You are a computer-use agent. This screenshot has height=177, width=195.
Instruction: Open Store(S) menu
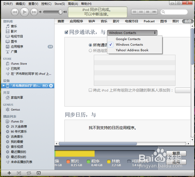click(x=60, y=4)
